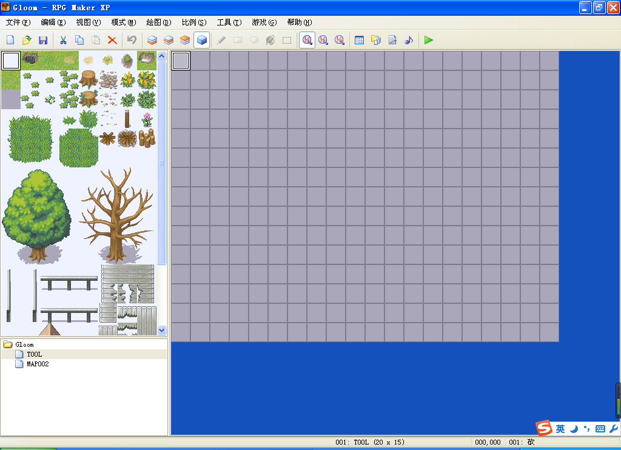Open the 游戏(G) menu
The image size is (621, 450).
[264, 22]
